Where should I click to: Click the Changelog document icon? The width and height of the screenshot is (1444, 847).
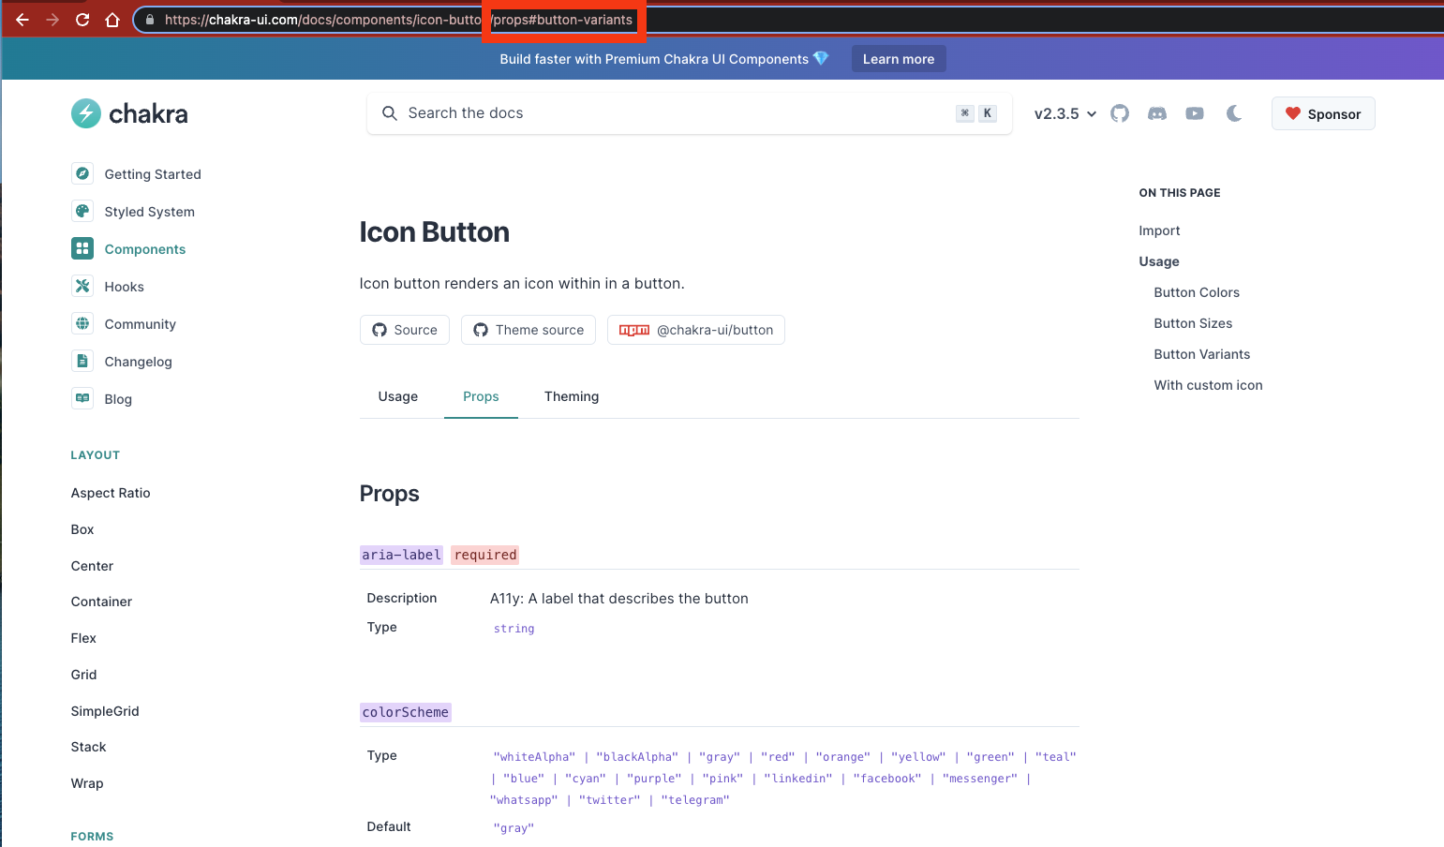82,361
